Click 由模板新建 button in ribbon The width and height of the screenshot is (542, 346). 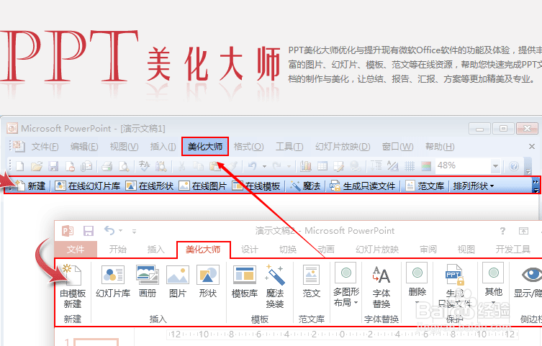point(73,286)
